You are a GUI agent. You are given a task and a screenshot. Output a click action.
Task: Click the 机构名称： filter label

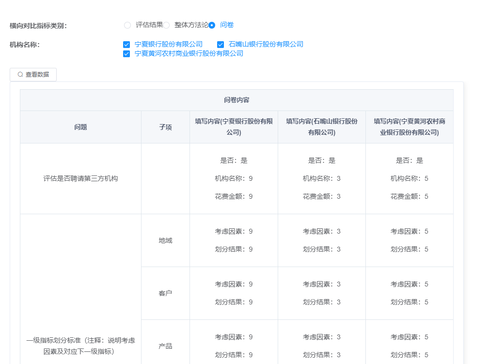tap(25, 45)
